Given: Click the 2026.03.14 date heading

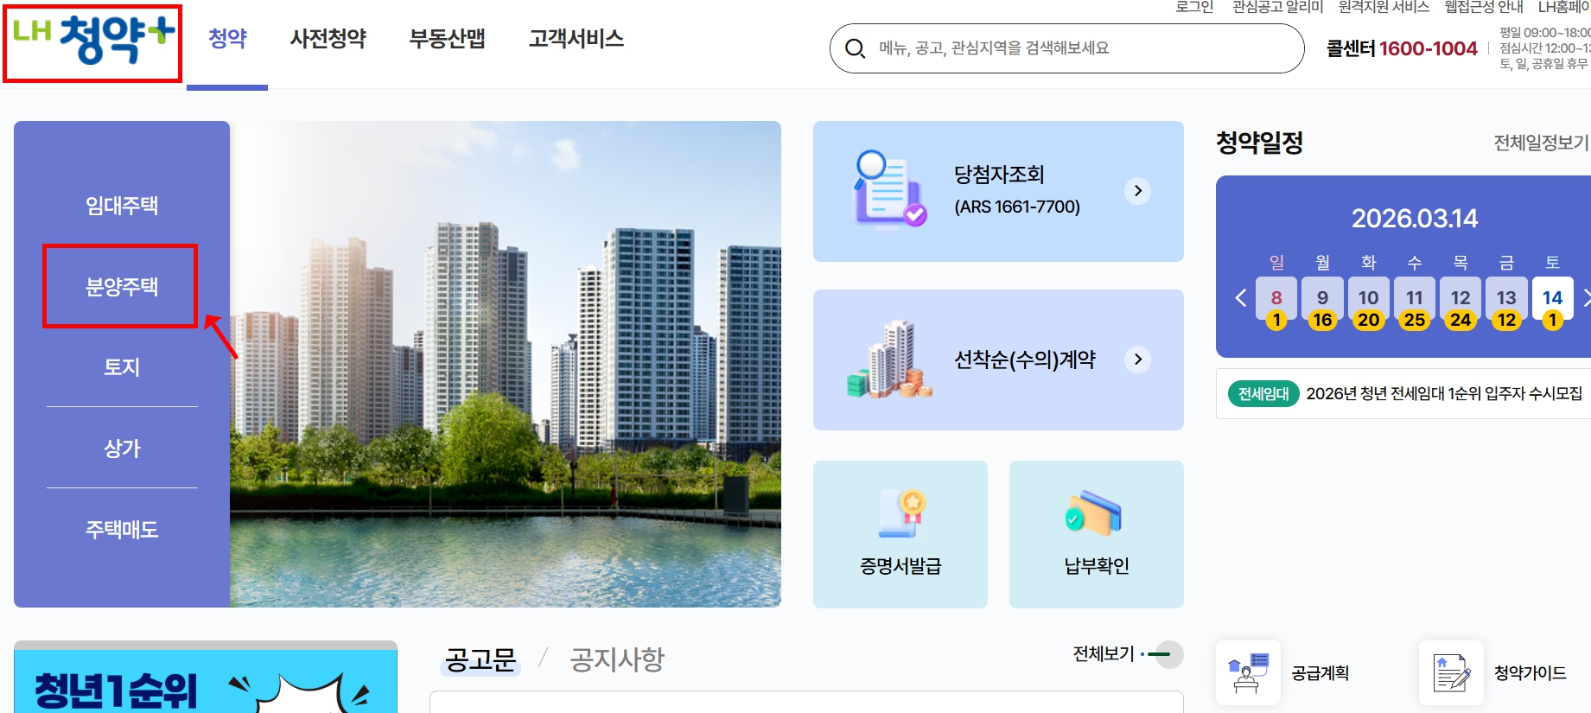Looking at the screenshot, I should (1415, 218).
